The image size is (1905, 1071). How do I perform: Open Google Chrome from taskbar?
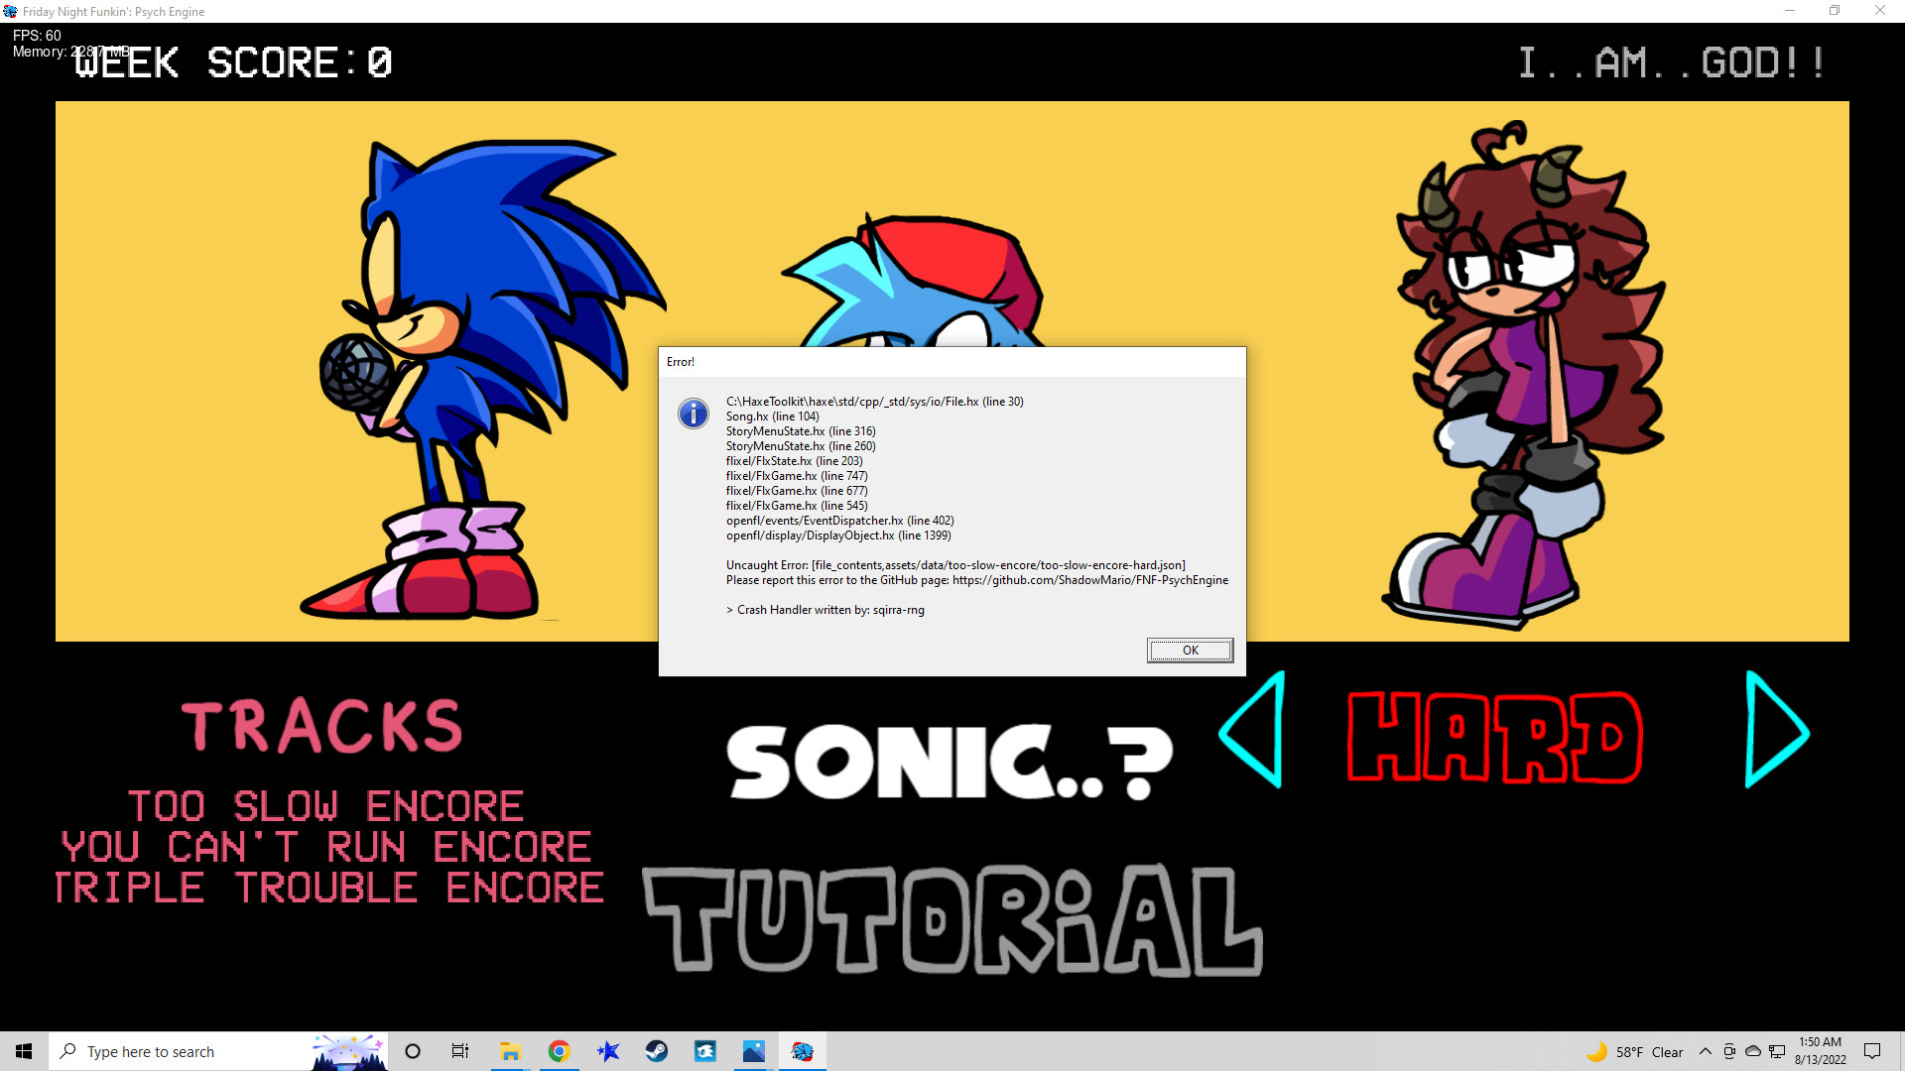(559, 1051)
